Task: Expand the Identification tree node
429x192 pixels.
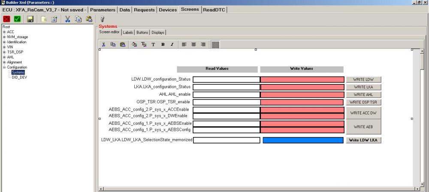Action: pyautogui.click(x=4, y=42)
